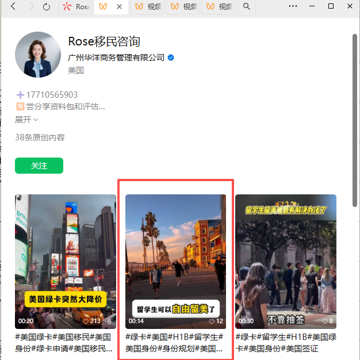Open the three-dots more menu
Image resolution: width=360 pixels, height=360 pixels.
point(293,6)
